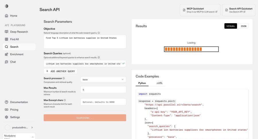Click the green checkmark on the search query
Image resolution: width=258 pixels, height=139 pixels.
[123, 63]
